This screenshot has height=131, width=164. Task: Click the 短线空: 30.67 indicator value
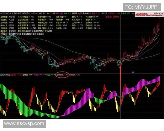[28, 75]
